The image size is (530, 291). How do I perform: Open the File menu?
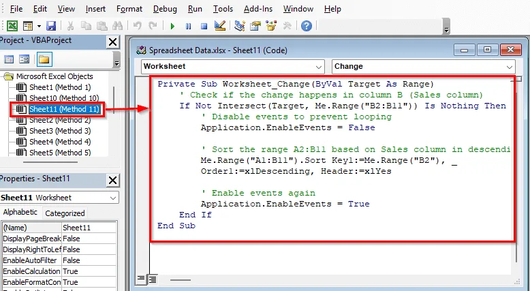(16, 9)
